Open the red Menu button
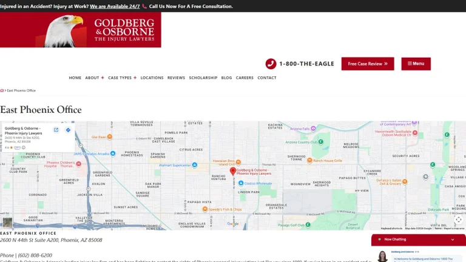Viewport: 466px width, 262px height. point(416,64)
